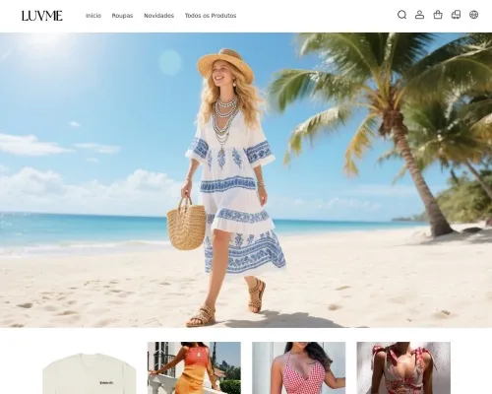Click the LUVME logo

[x=42, y=16]
